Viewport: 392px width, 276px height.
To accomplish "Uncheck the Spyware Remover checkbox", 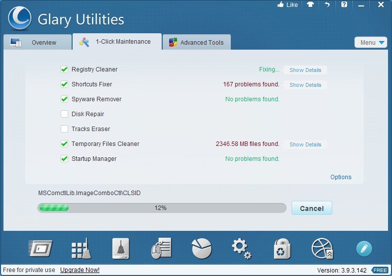I will [64, 99].
